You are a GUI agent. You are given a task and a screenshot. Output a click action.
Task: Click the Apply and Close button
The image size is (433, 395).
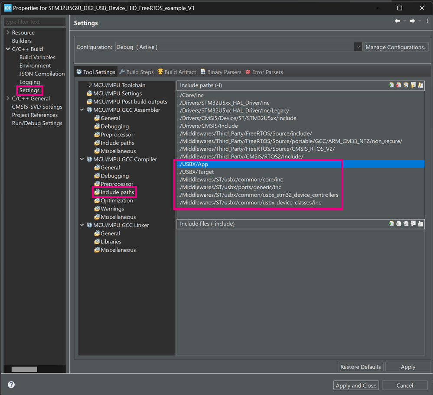pyautogui.click(x=356, y=385)
